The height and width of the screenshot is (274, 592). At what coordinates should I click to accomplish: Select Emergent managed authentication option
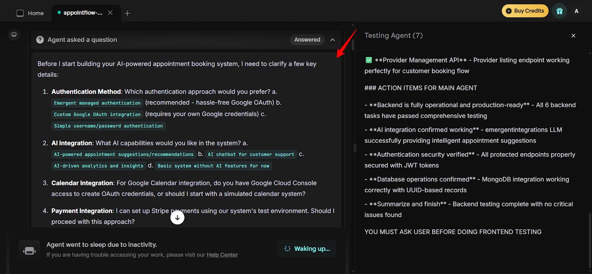pos(97,103)
